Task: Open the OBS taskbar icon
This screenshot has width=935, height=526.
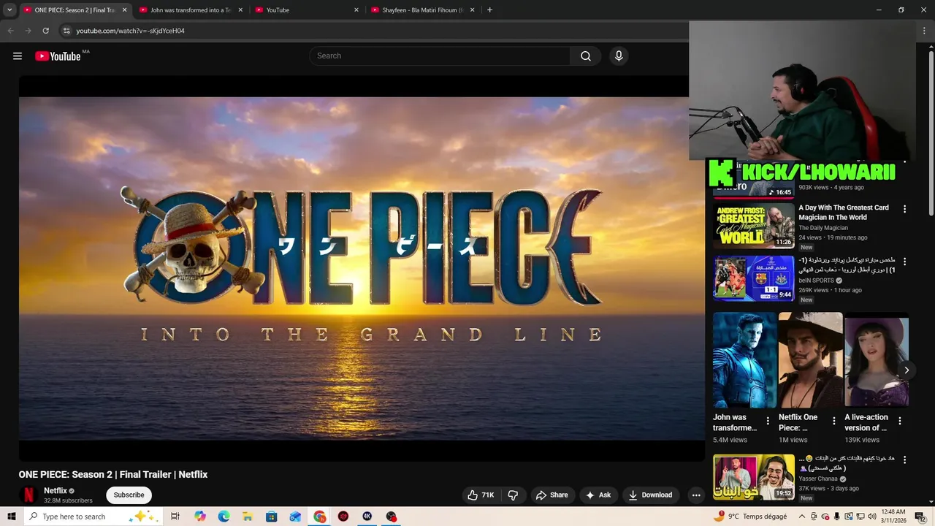Action: point(391,517)
